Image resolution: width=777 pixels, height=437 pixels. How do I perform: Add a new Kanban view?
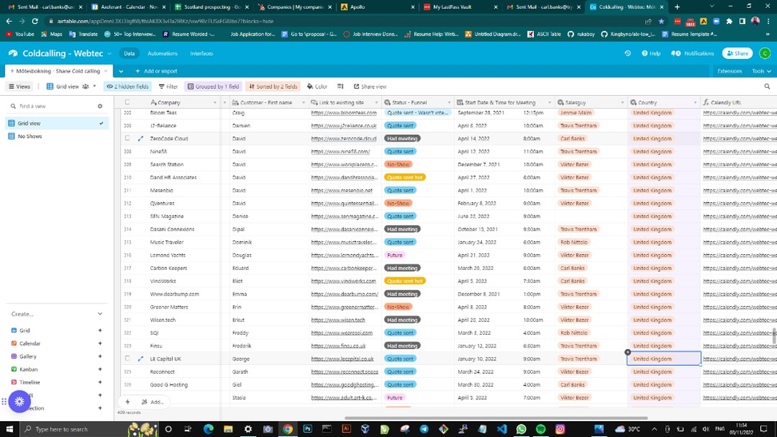100,369
